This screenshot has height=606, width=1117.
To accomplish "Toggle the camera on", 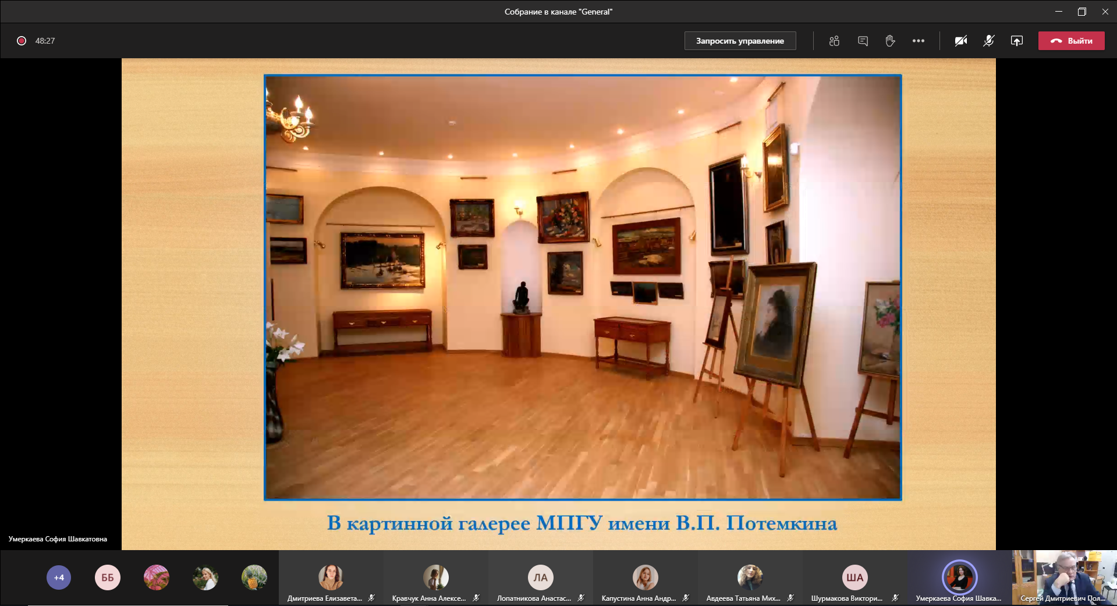I will pos(961,41).
